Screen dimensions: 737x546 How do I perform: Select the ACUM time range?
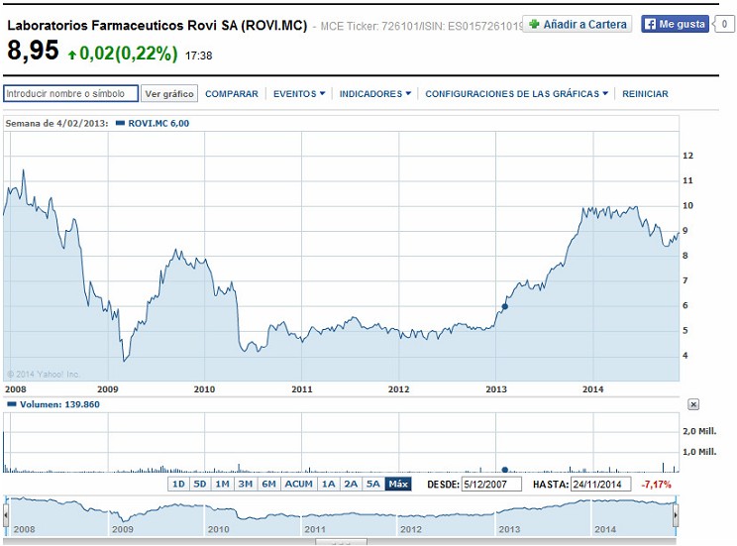click(x=298, y=484)
